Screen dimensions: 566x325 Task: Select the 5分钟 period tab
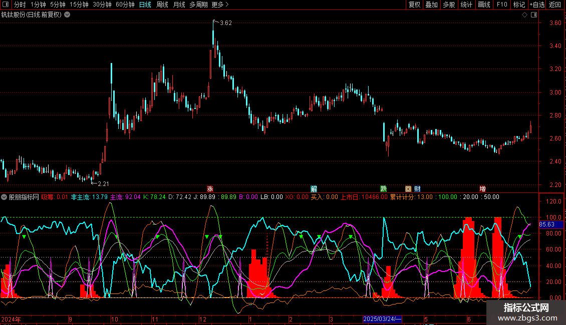point(58,4)
